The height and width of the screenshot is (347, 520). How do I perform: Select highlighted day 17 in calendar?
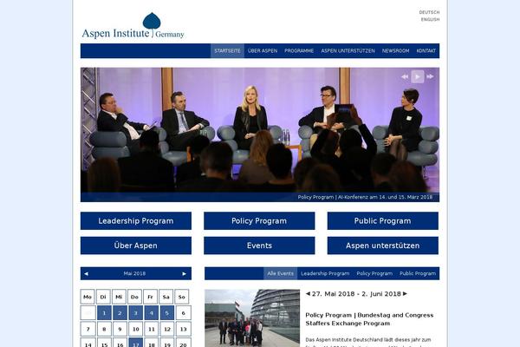click(136, 343)
